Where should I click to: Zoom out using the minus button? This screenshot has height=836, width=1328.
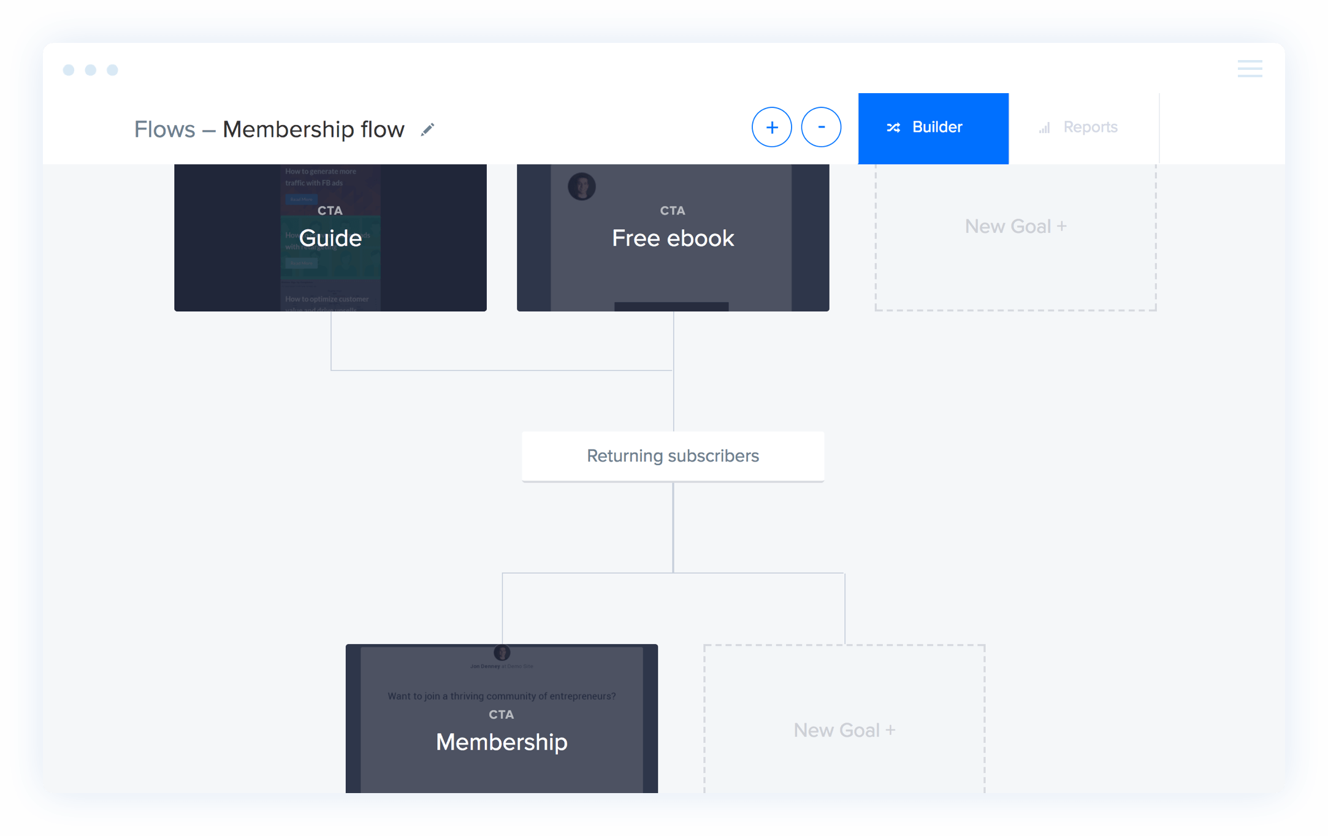(x=822, y=127)
